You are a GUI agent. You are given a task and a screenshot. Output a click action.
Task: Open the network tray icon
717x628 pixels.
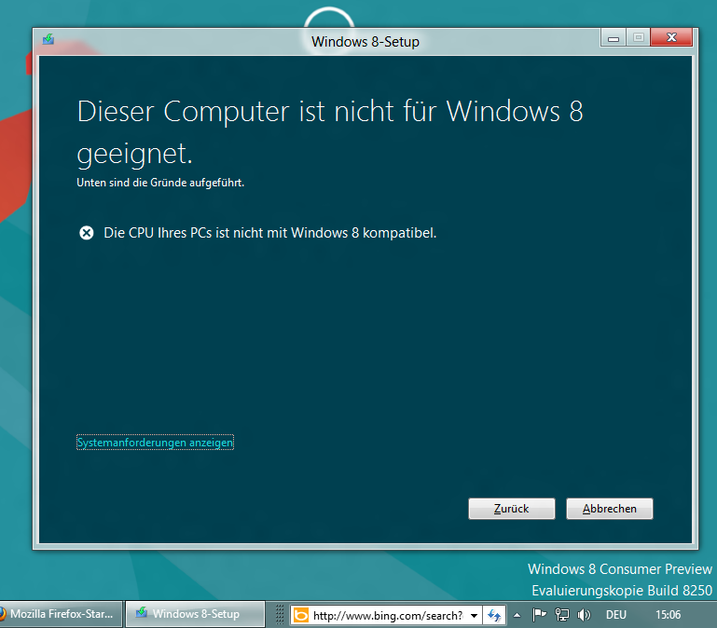[x=561, y=615]
